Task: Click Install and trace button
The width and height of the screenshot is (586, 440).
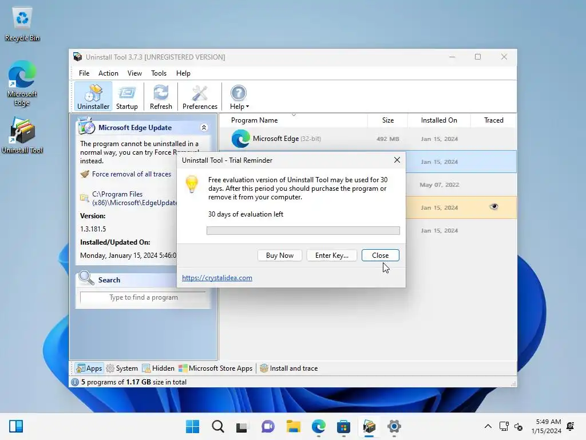Action: point(289,368)
